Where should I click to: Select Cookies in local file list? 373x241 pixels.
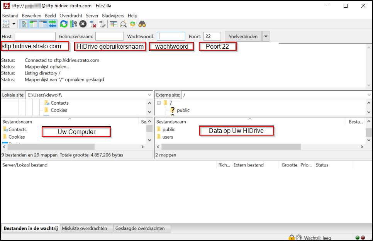pos(17,137)
